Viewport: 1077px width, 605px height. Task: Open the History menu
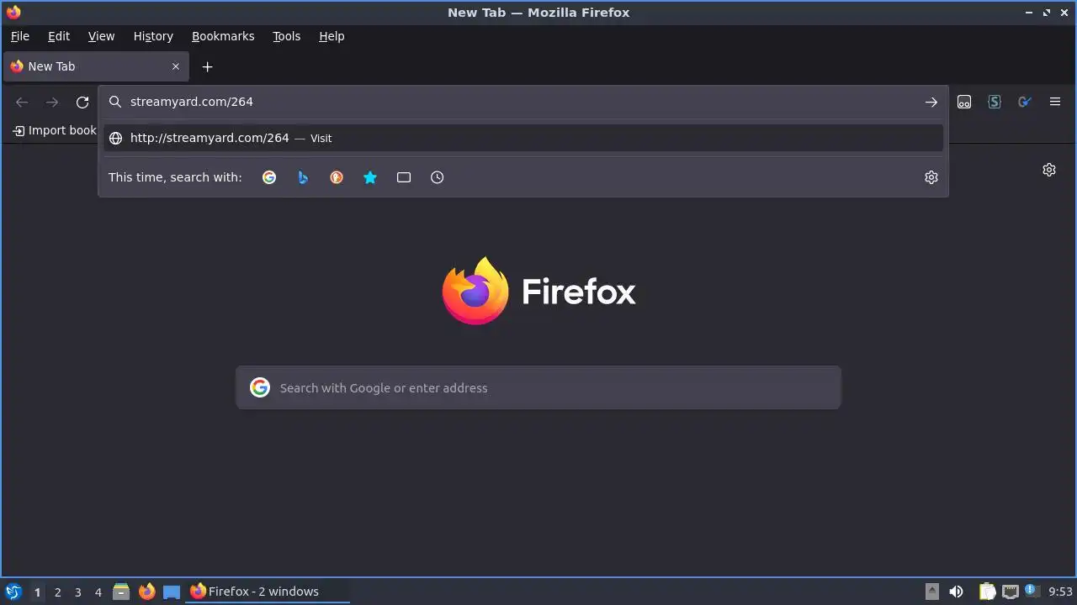153,36
